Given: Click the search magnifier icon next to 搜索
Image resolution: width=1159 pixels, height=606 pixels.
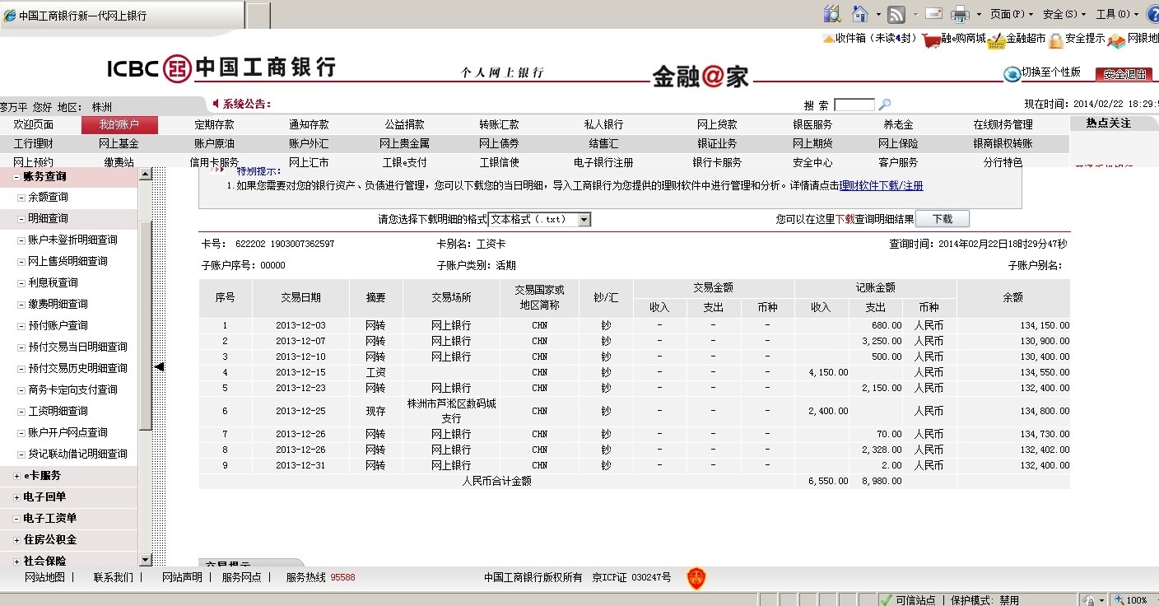Looking at the screenshot, I should (885, 105).
